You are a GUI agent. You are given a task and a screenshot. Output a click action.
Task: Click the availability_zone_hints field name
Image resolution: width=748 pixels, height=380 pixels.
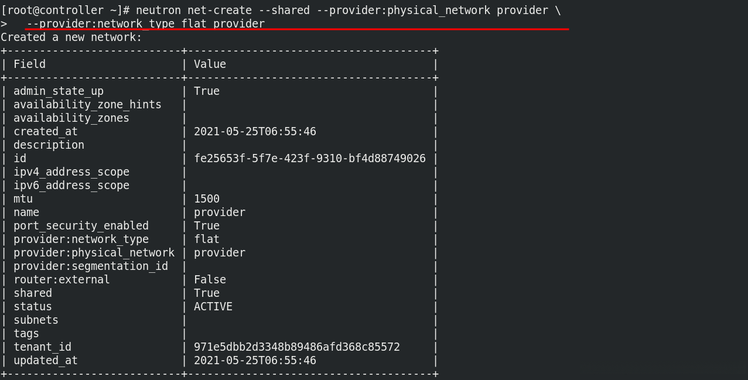click(x=87, y=105)
